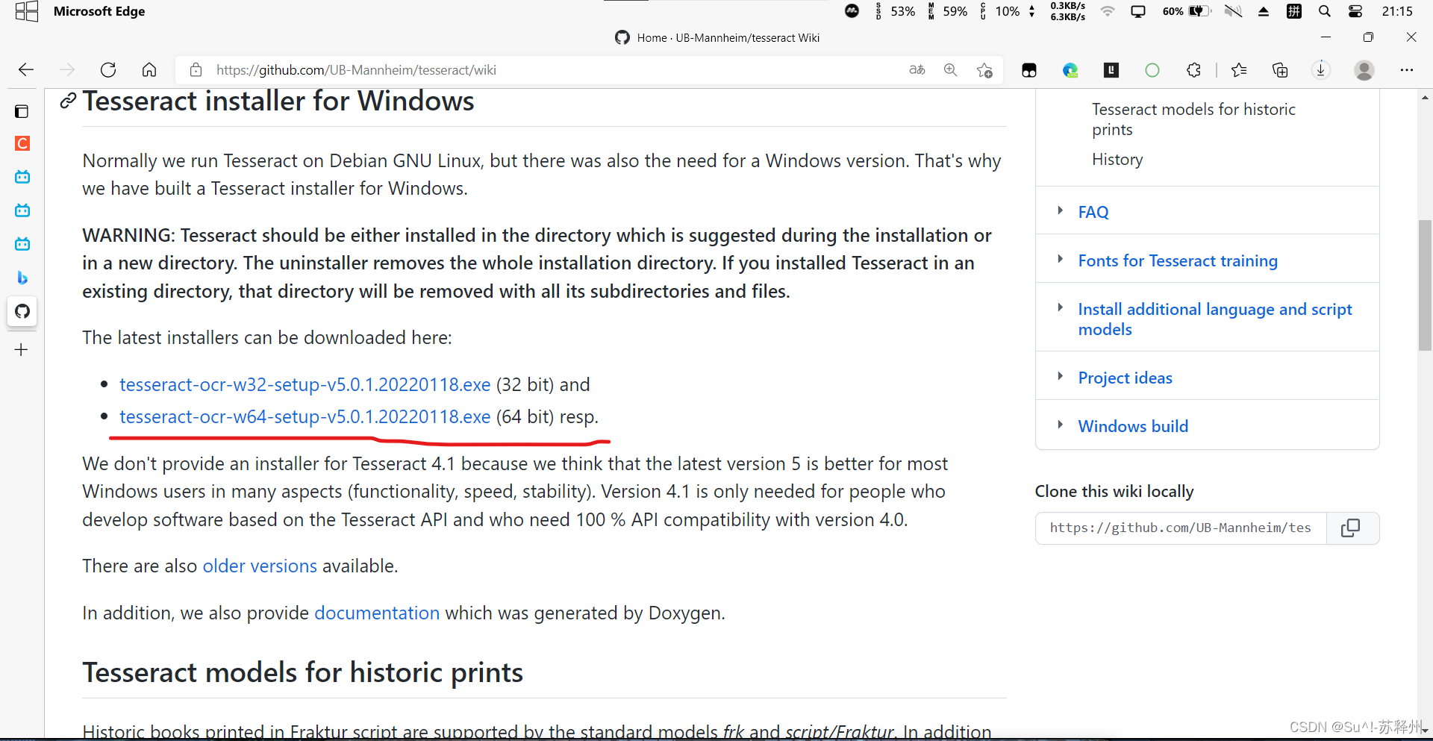Viewport: 1433px width, 741px height.
Task: Switch to the third bilibili vertical tab
Action: click(x=22, y=244)
